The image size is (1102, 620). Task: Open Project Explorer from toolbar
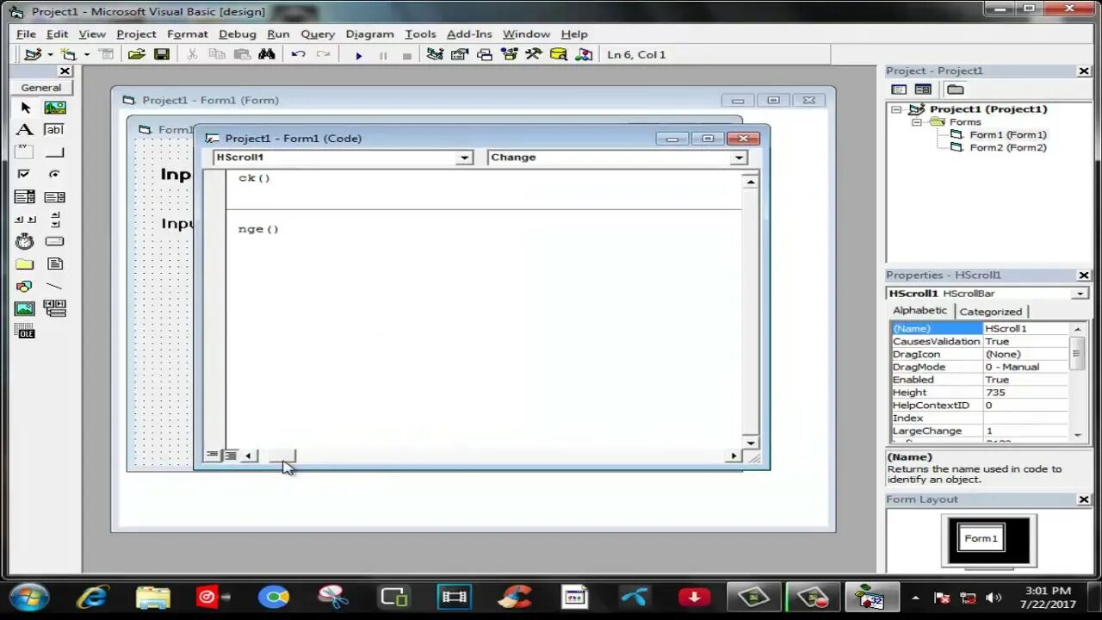coord(435,54)
